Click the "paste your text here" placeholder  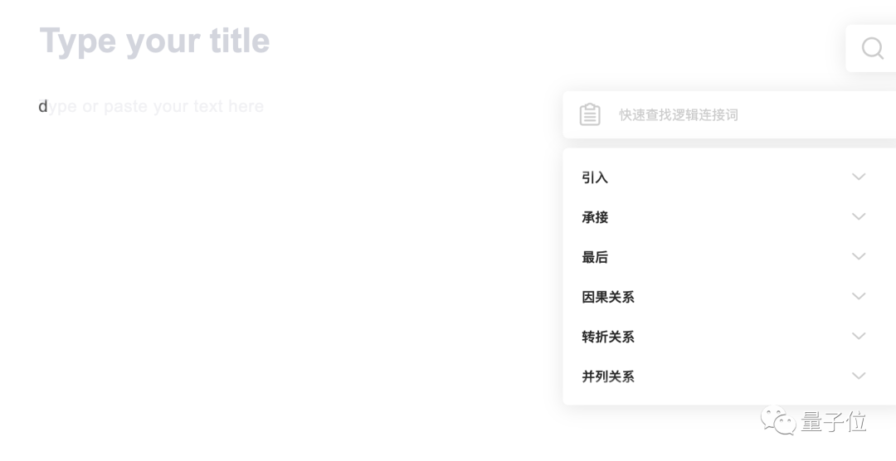183,106
